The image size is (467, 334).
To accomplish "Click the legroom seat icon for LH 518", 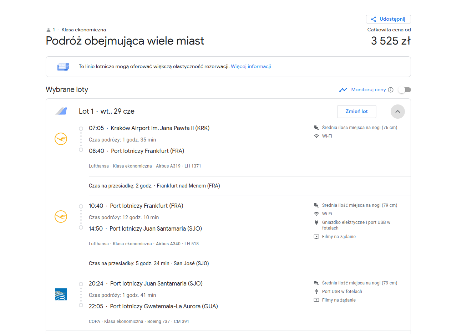I will pos(316,205).
